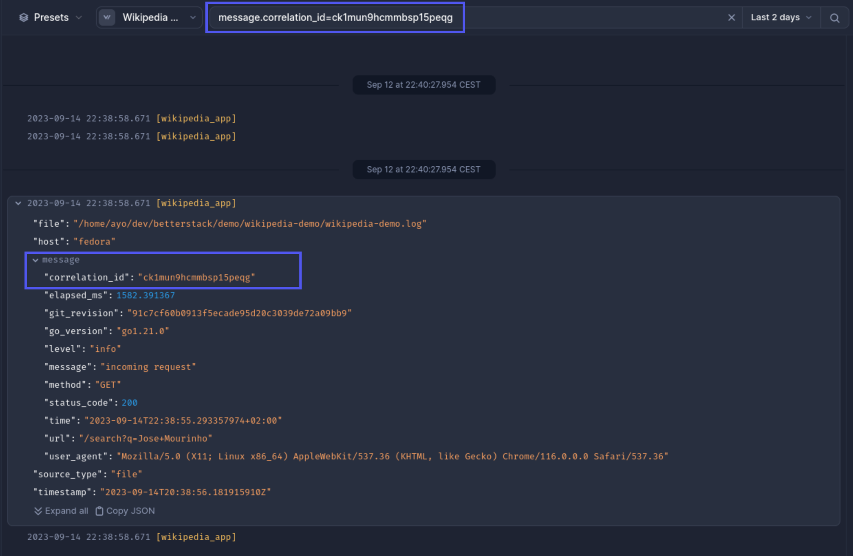
Task: Click the Presets layers icon
Action: 24,18
